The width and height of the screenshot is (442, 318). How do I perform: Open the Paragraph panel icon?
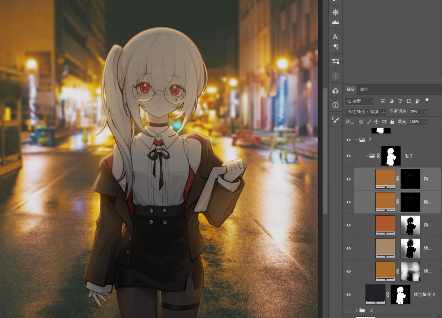pyautogui.click(x=336, y=47)
